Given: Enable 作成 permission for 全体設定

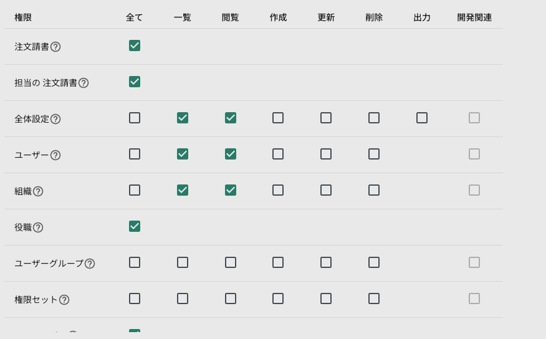Looking at the screenshot, I should click(x=278, y=118).
